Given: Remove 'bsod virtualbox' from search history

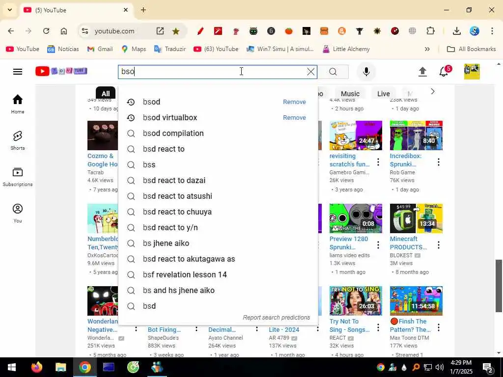Looking at the screenshot, I should click(x=294, y=118).
